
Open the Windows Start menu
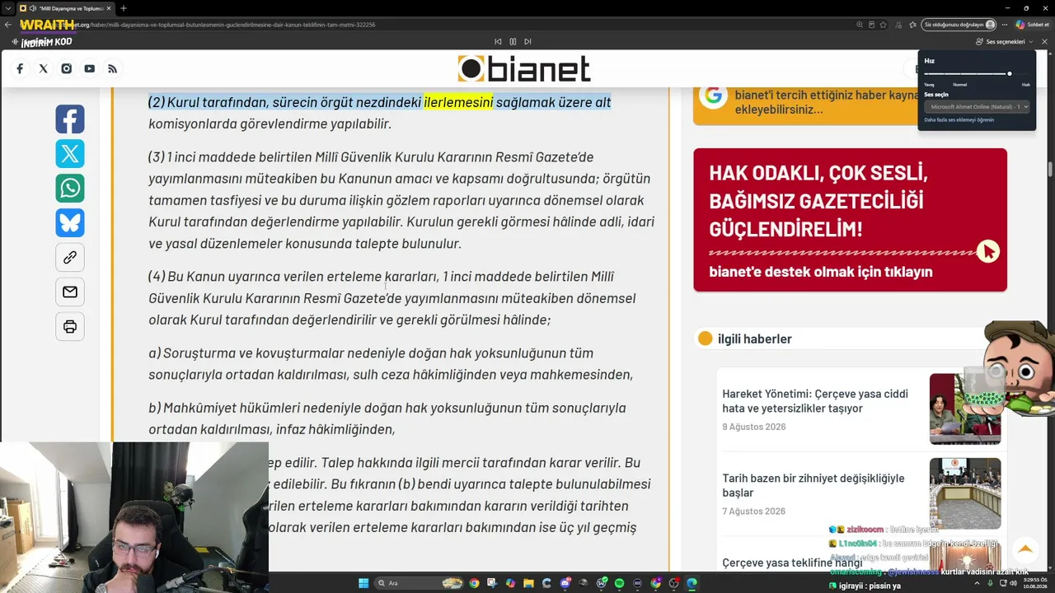[x=363, y=583]
